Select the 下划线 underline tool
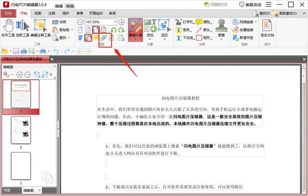 click(185, 38)
